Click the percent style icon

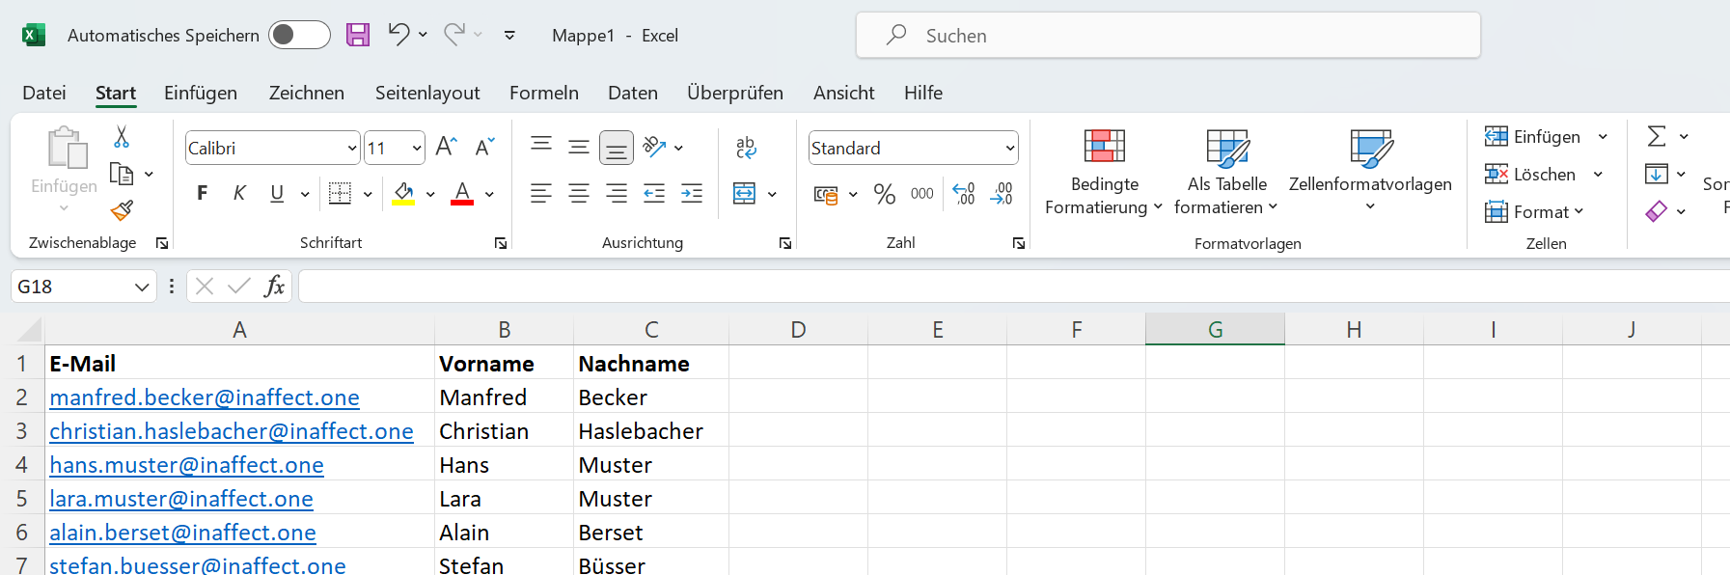point(884,194)
